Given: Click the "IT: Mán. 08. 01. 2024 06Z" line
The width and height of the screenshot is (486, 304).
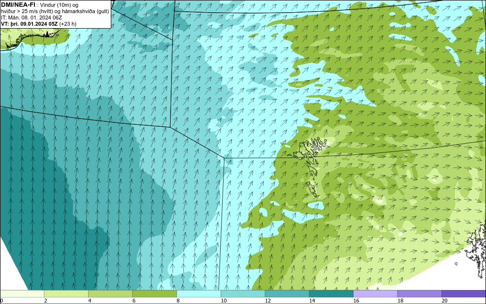Looking at the screenshot, I should click(32, 17).
